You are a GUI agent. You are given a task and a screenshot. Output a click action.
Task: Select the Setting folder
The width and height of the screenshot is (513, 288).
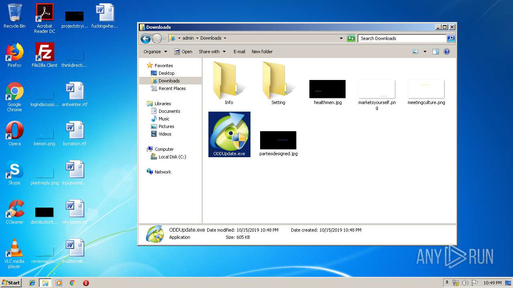point(278,83)
